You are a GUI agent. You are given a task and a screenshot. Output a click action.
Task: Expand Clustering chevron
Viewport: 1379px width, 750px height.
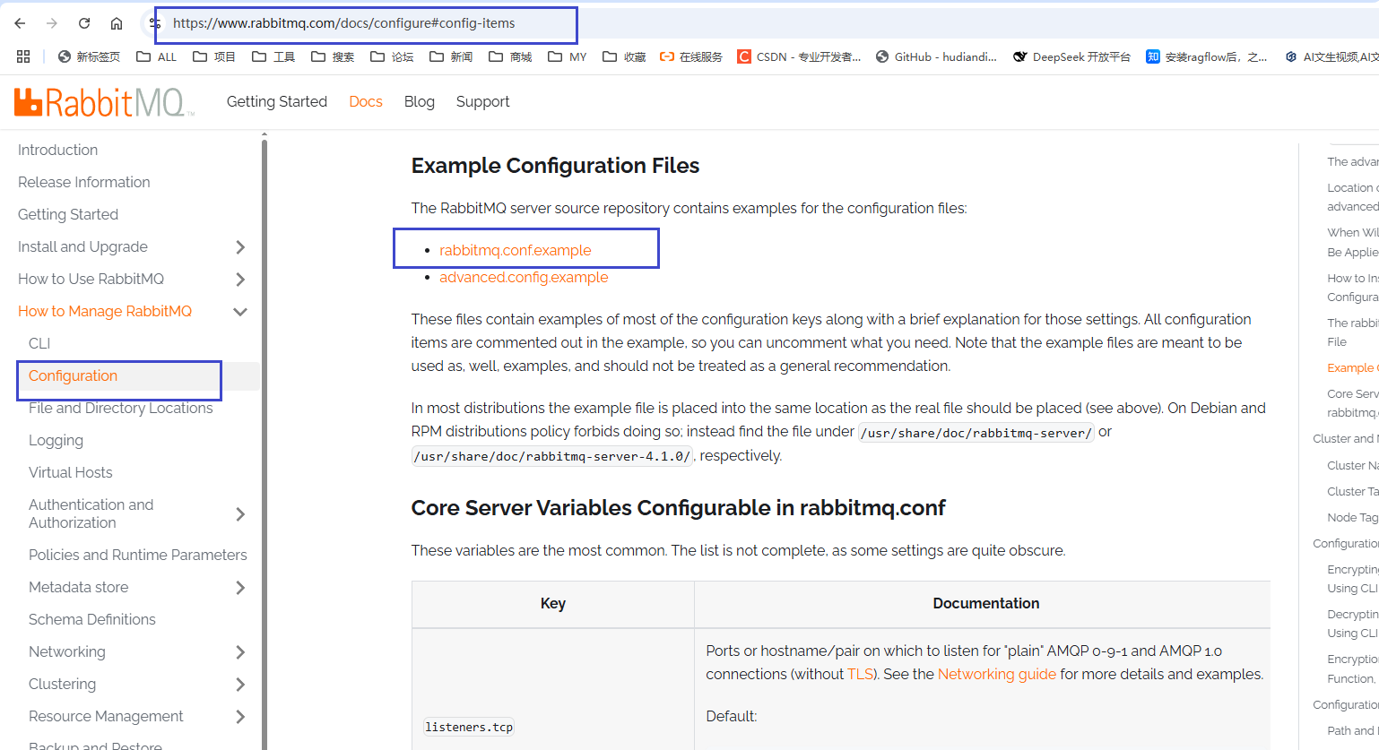pyautogui.click(x=240, y=684)
